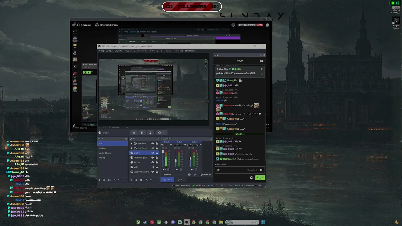Viewport: 402px width, 226px height.
Task: Move selected source up
Action: point(146,180)
